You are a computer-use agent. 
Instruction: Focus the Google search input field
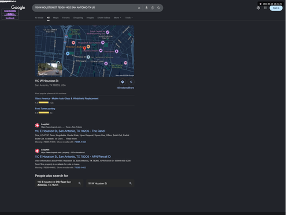pos(85,7)
